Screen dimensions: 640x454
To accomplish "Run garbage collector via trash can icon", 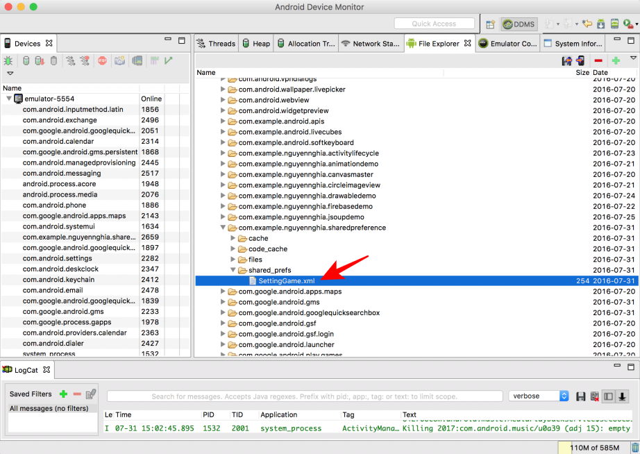I will pyautogui.click(x=54, y=61).
